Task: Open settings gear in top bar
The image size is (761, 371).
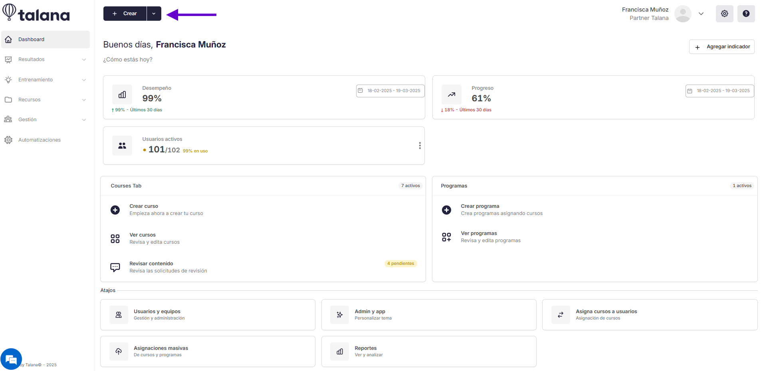Action: [725, 14]
